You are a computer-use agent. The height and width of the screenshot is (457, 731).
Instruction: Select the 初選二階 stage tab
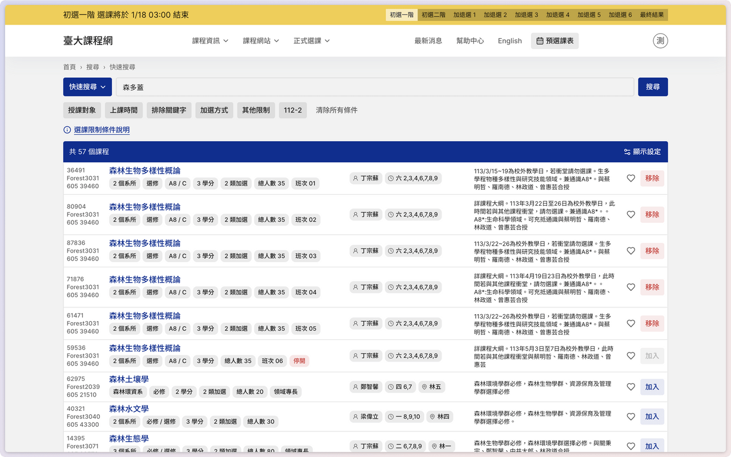click(x=433, y=15)
